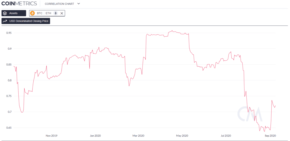
Task: Click the Nov 2019 axis label
Action: click(52, 136)
